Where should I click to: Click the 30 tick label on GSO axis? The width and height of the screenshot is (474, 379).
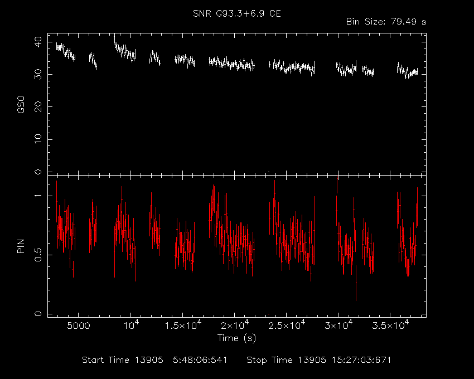point(38,74)
